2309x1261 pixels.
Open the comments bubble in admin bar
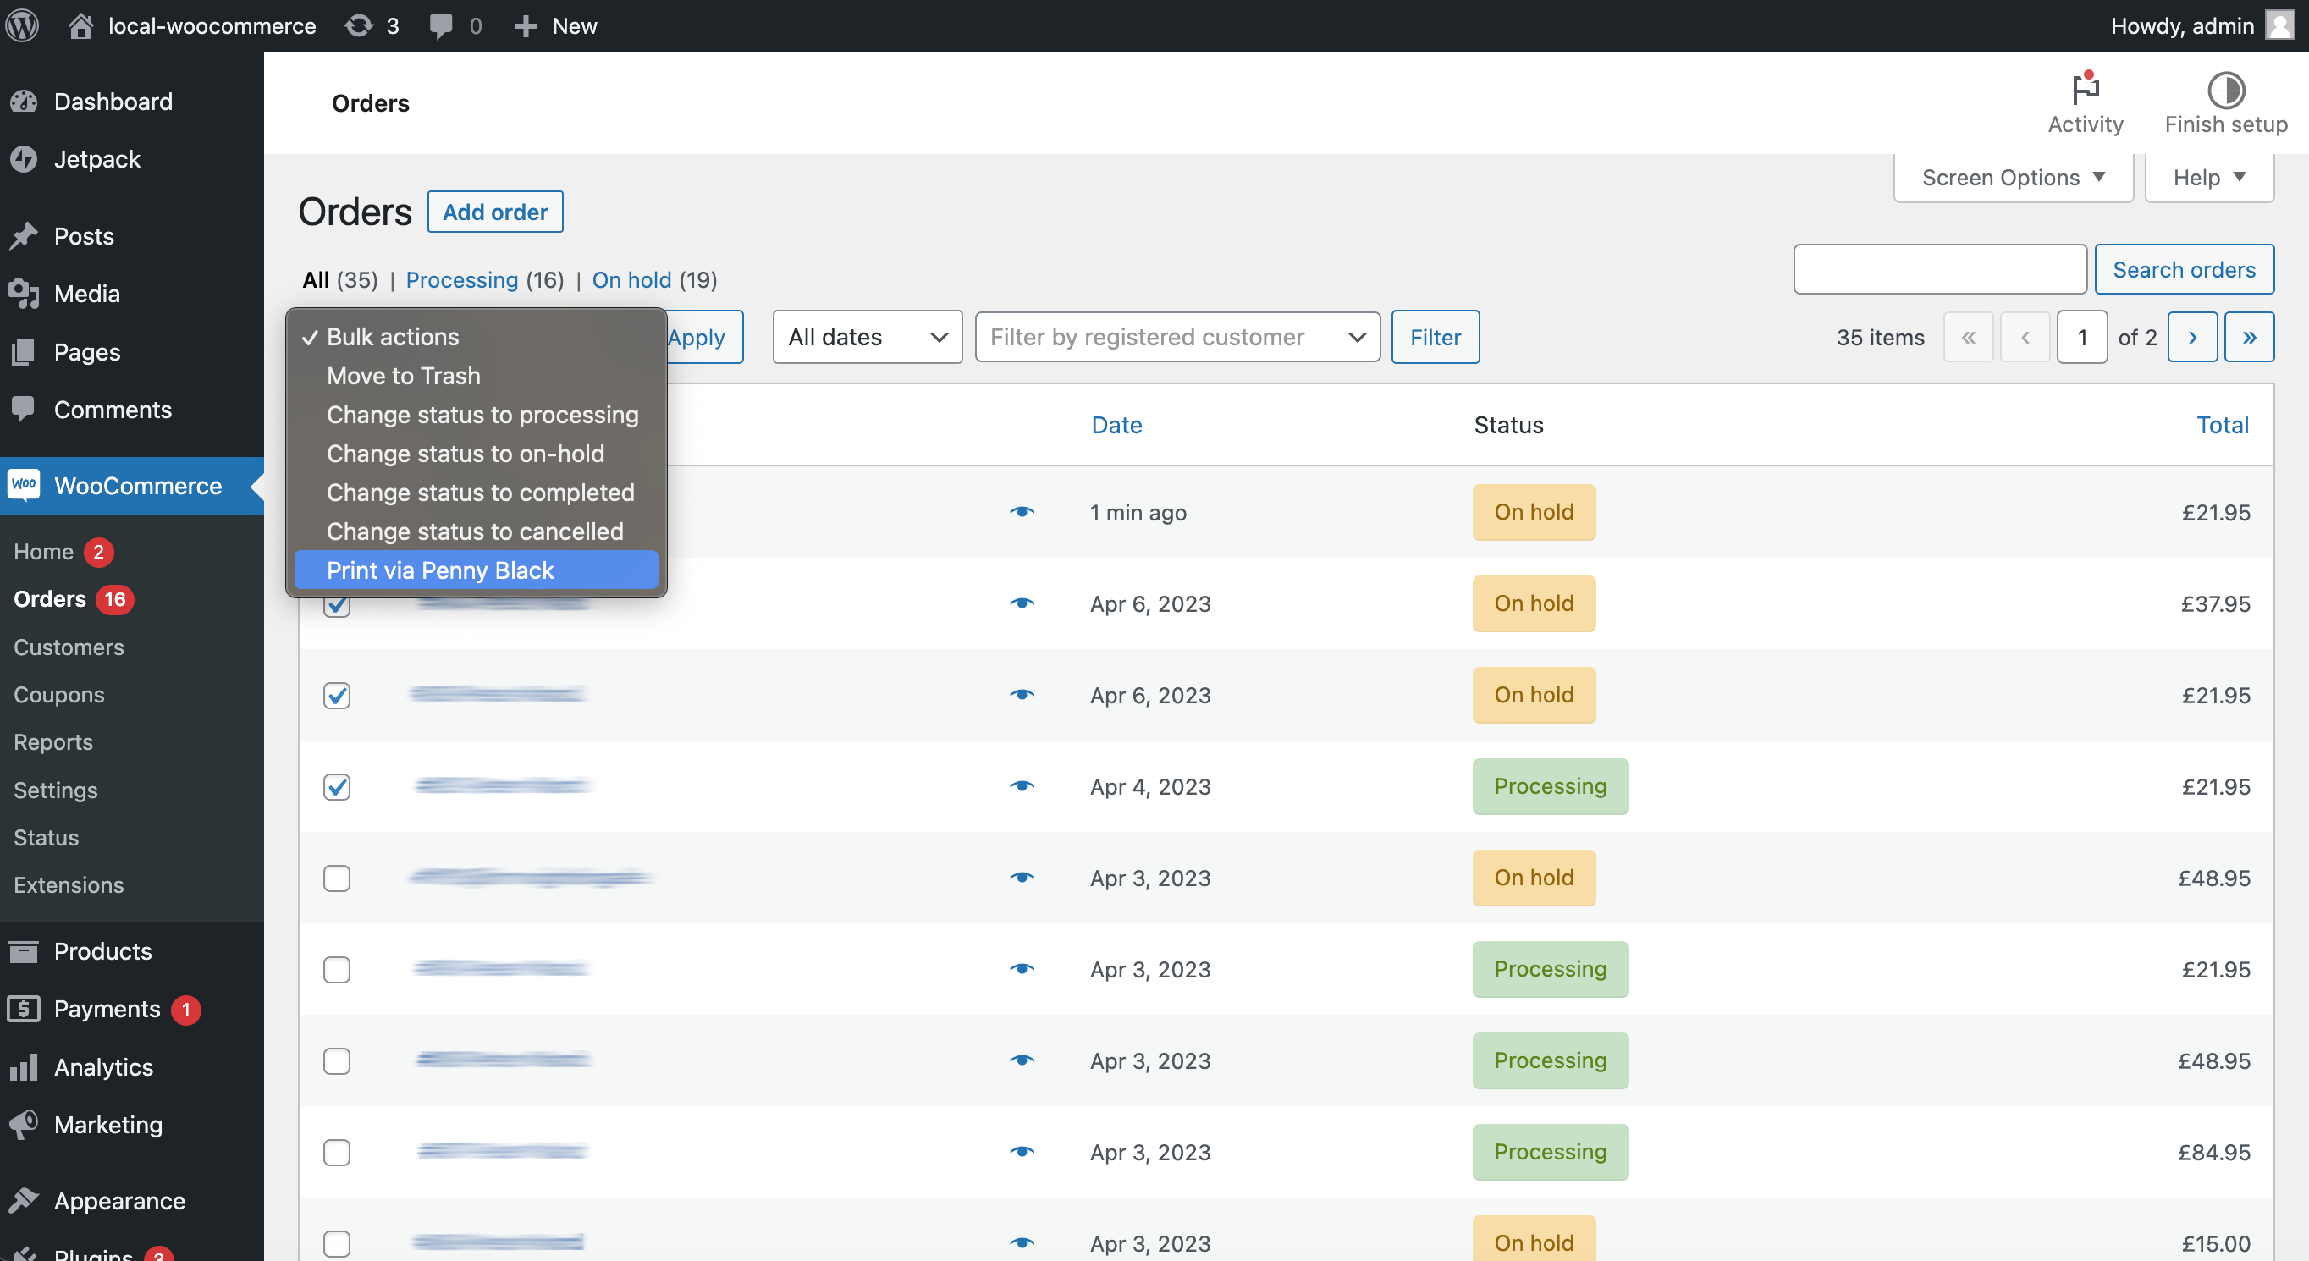pos(455,26)
